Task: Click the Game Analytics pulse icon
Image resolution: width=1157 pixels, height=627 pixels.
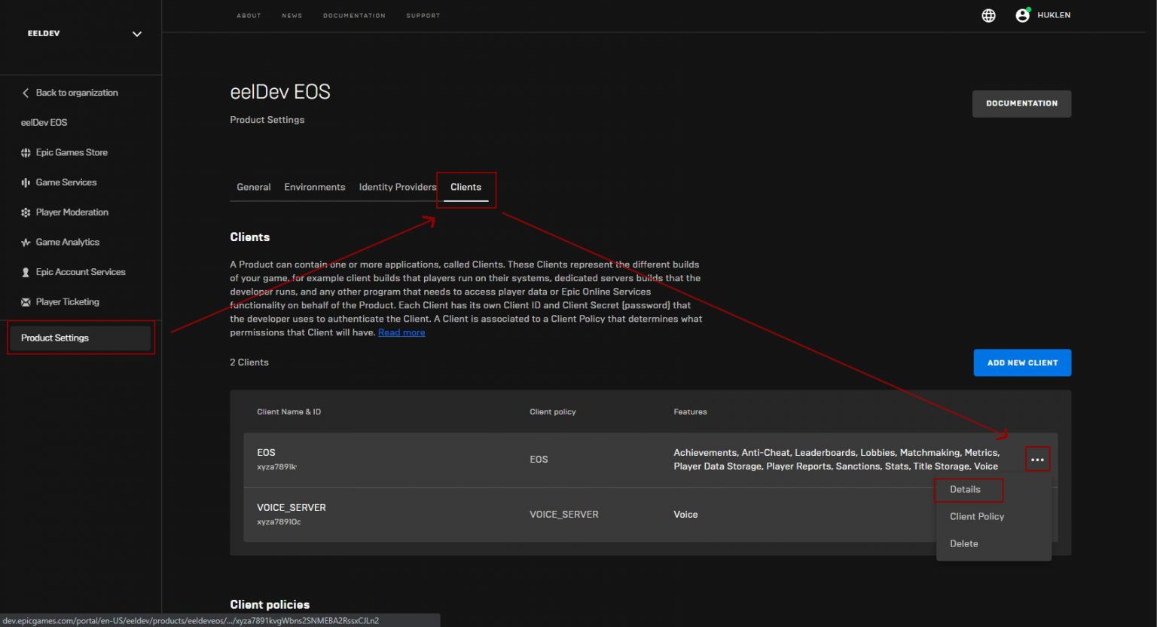Action: [26, 243]
